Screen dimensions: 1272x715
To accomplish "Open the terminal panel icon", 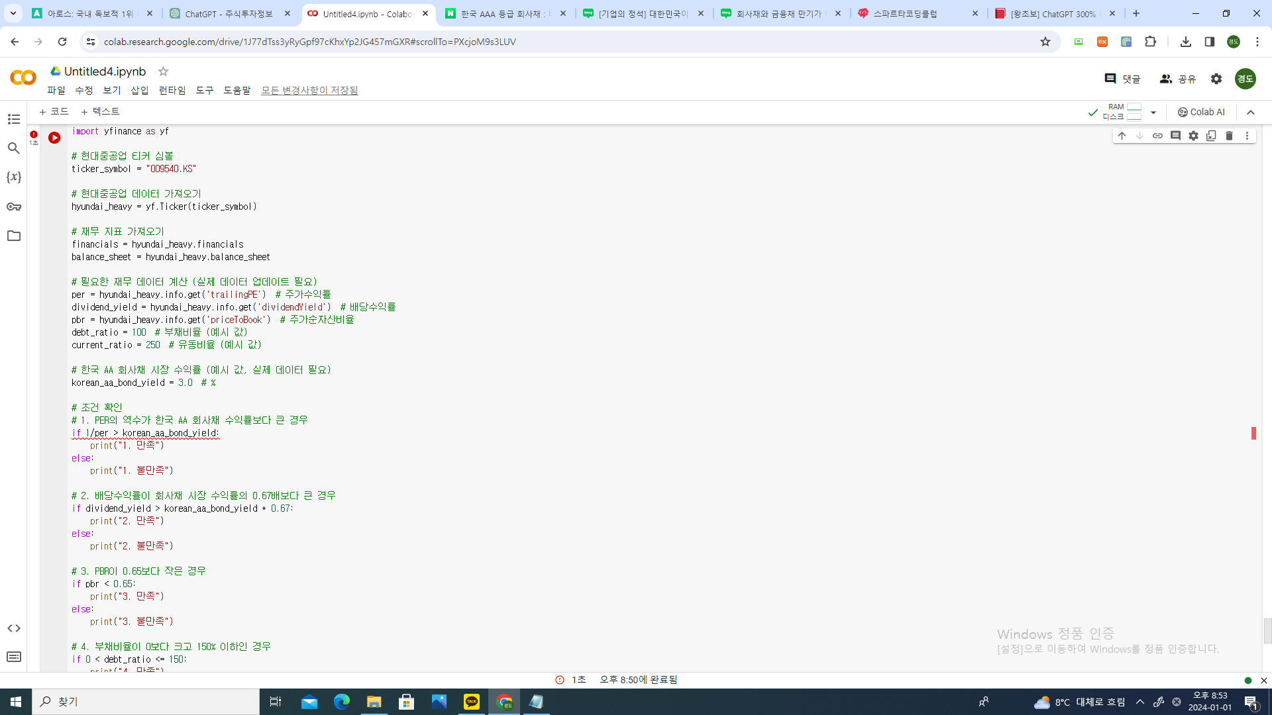I will 14,657.
